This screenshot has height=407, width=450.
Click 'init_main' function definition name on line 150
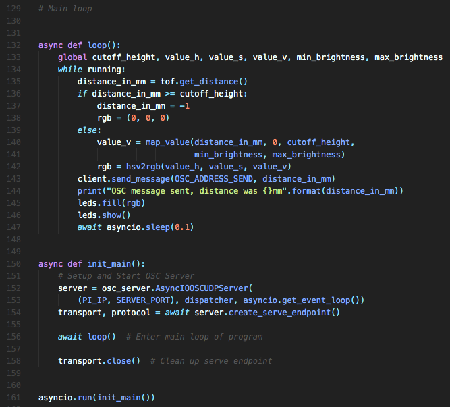(x=109, y=264)
